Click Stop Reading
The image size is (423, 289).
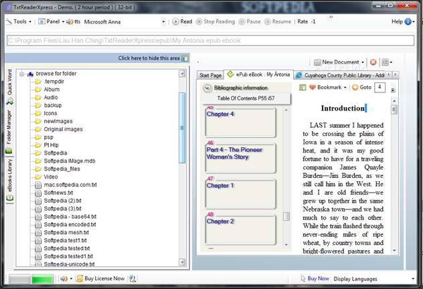coord(216,21)
